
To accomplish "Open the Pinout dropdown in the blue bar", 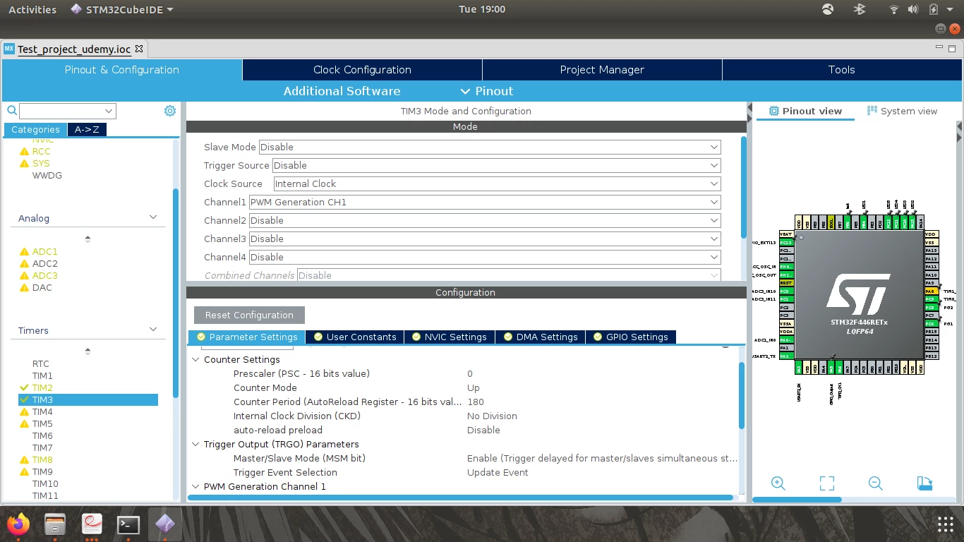I will coord(487,91).
